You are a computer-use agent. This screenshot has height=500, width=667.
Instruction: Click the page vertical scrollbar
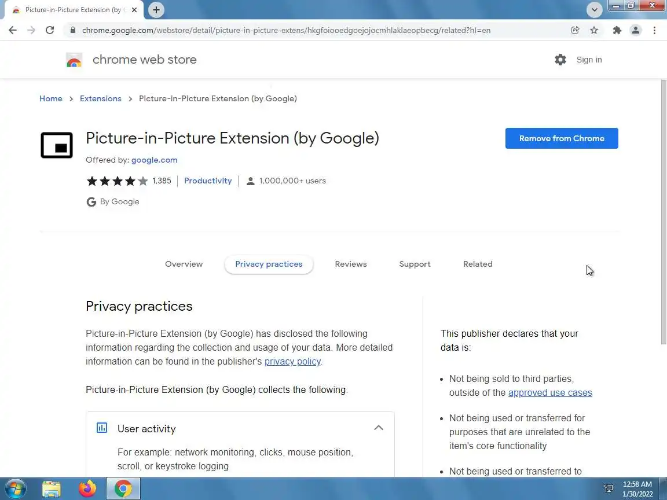point(664,212)
